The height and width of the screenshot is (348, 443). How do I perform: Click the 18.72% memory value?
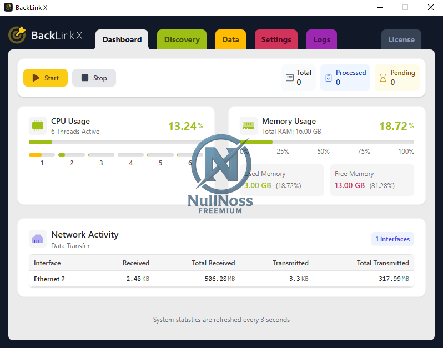point(396,126)
